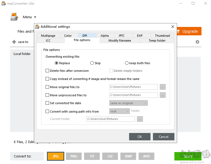Click the Convert to: label
The width and height of the screenshot is (211, 164).
23,156
